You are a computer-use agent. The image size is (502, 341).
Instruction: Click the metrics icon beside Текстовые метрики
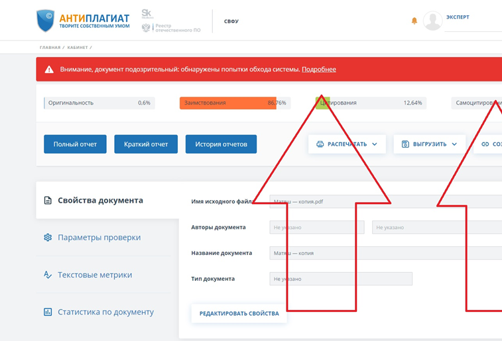pyautogui.click(x=48, y=275)
